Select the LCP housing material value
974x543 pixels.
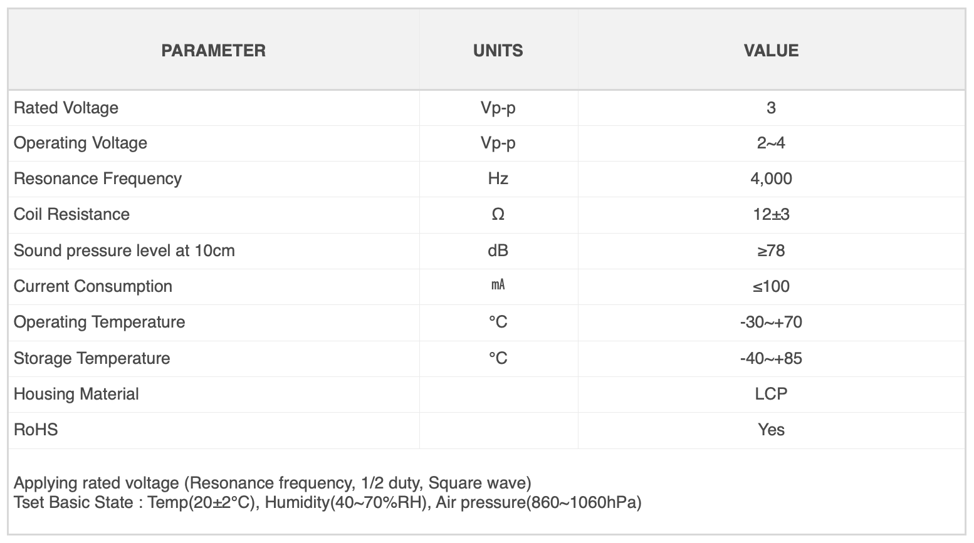coord(771,394)
